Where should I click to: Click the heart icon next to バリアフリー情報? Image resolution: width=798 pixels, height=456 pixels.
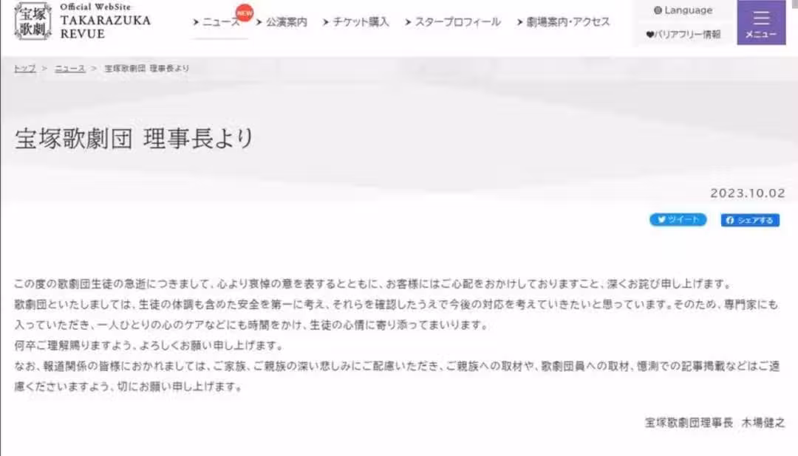point(650,35)
